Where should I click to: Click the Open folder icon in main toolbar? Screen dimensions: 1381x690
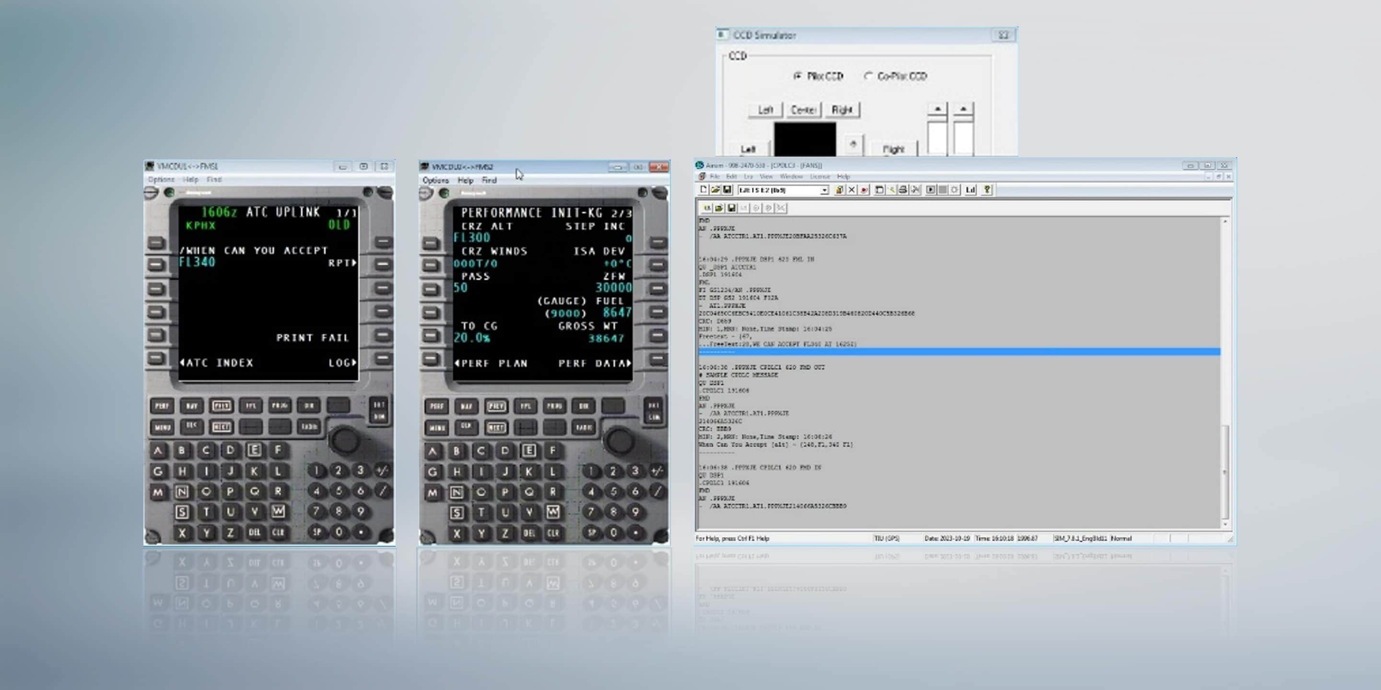pyautogui.click(x=715, y=190)
